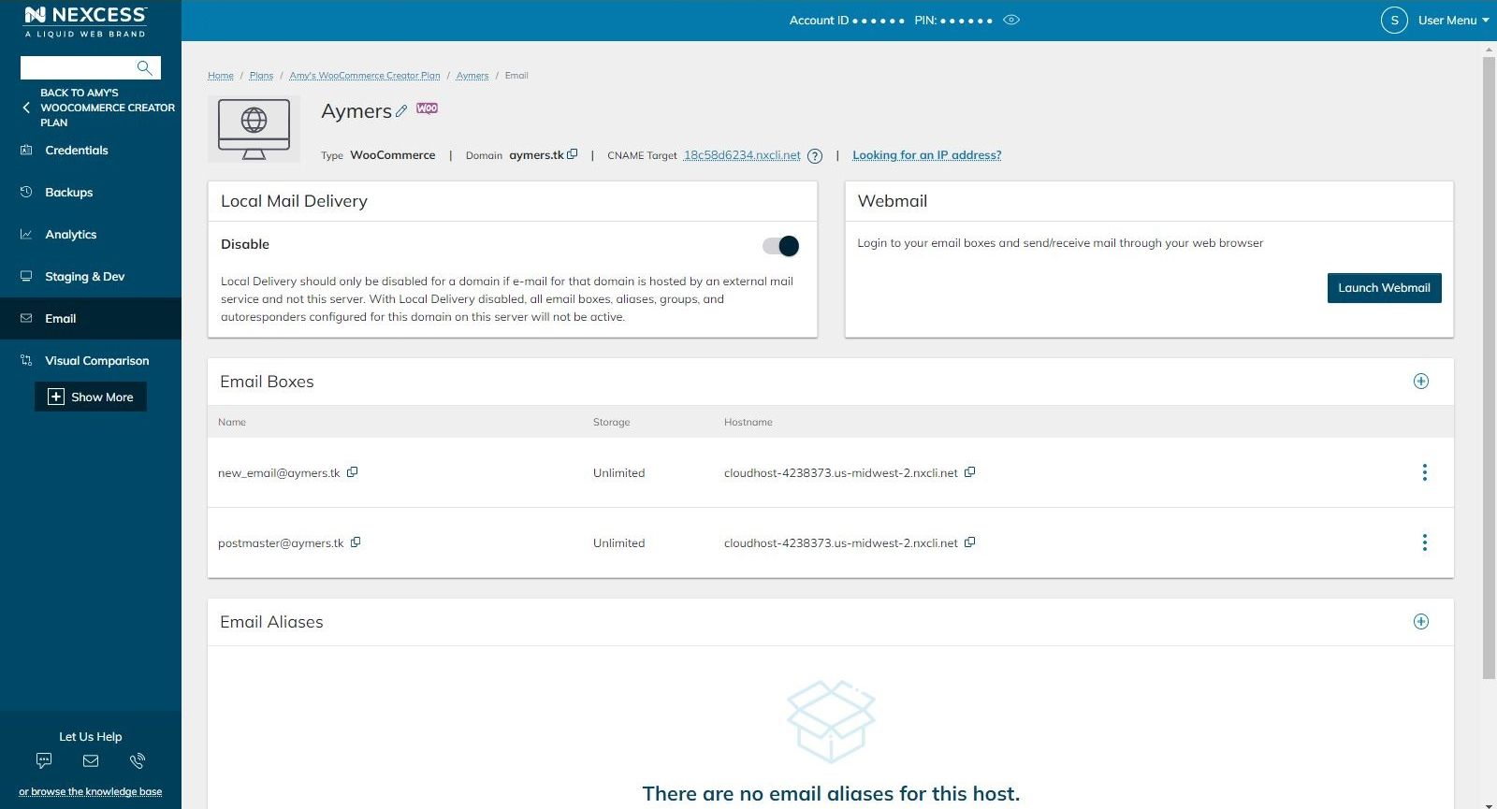Image resolution: width=1497 pixels, height=809 pixels.
Task: Open aymers.tk domain external link icon
Action: [x=573, y=154]
